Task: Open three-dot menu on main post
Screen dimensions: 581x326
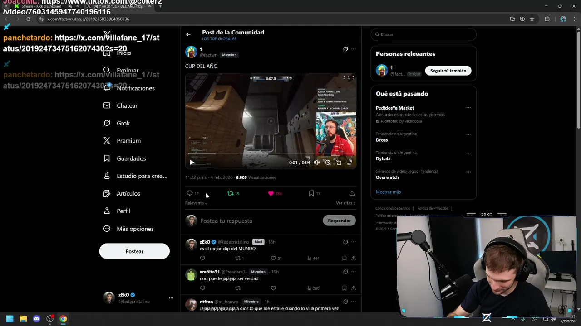Action: (354, 49)
